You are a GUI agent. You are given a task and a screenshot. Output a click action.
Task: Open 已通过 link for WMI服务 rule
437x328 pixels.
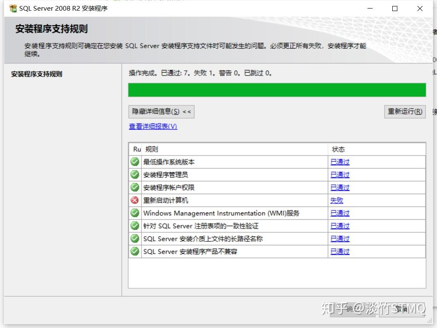pos(340,213)
